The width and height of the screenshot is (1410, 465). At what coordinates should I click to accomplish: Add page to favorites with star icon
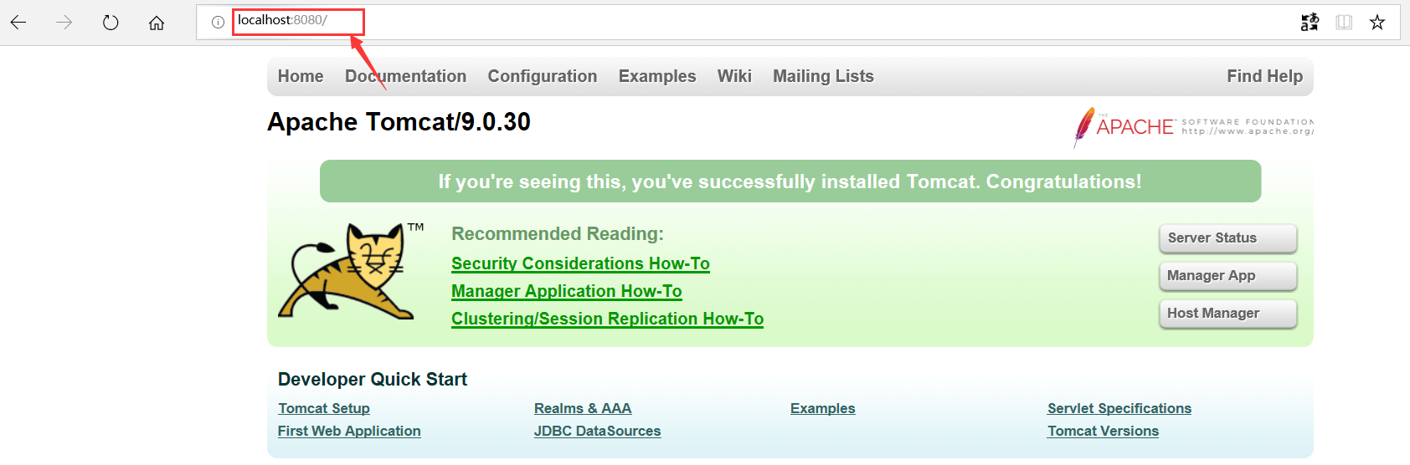(1377, 23)
